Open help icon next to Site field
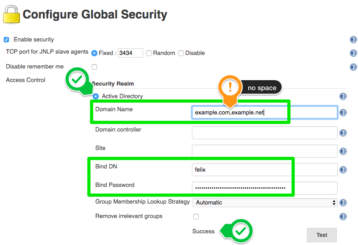This screenshot has height=245, width=358. [343, 151]
